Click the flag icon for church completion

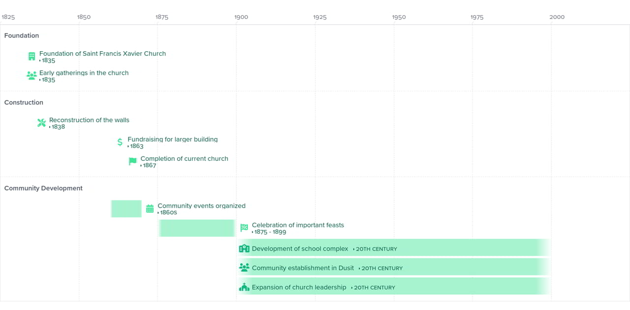click(x=132, y=161)
